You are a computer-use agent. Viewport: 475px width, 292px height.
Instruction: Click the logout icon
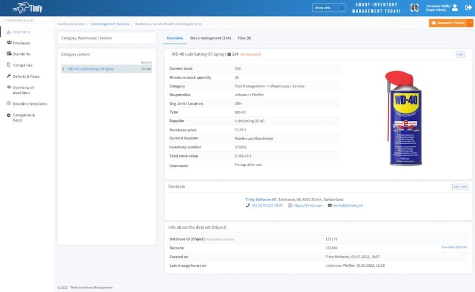coord(468,8)
